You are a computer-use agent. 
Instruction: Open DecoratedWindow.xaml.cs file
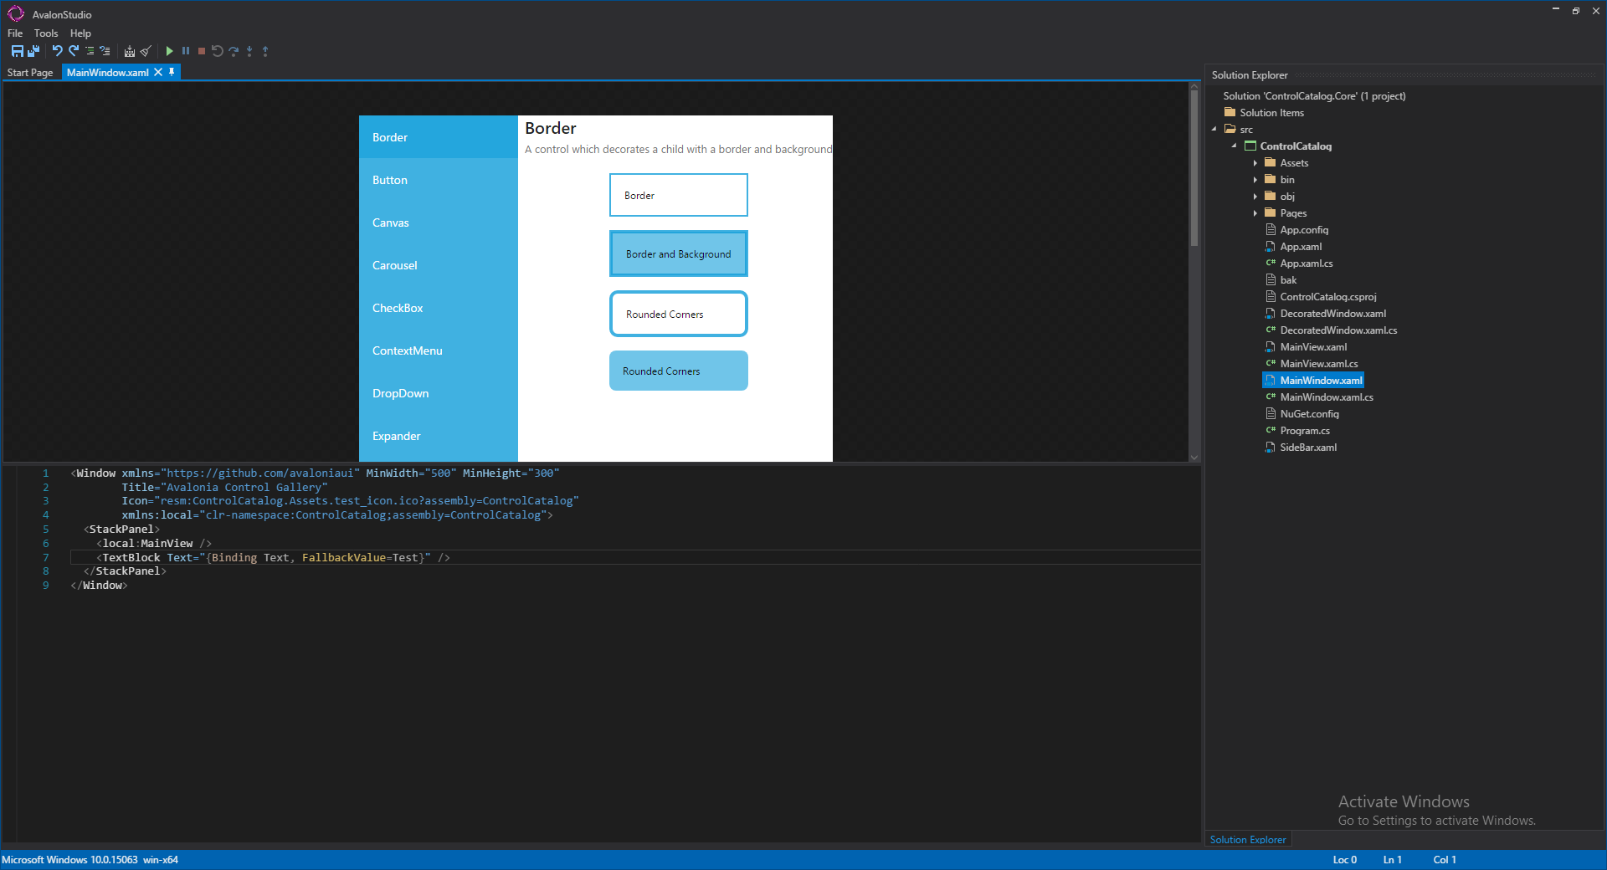[x=1331, y=330]
